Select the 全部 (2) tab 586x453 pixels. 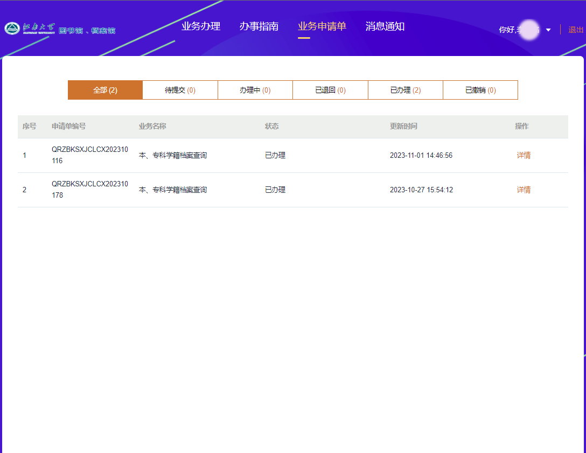105,90
